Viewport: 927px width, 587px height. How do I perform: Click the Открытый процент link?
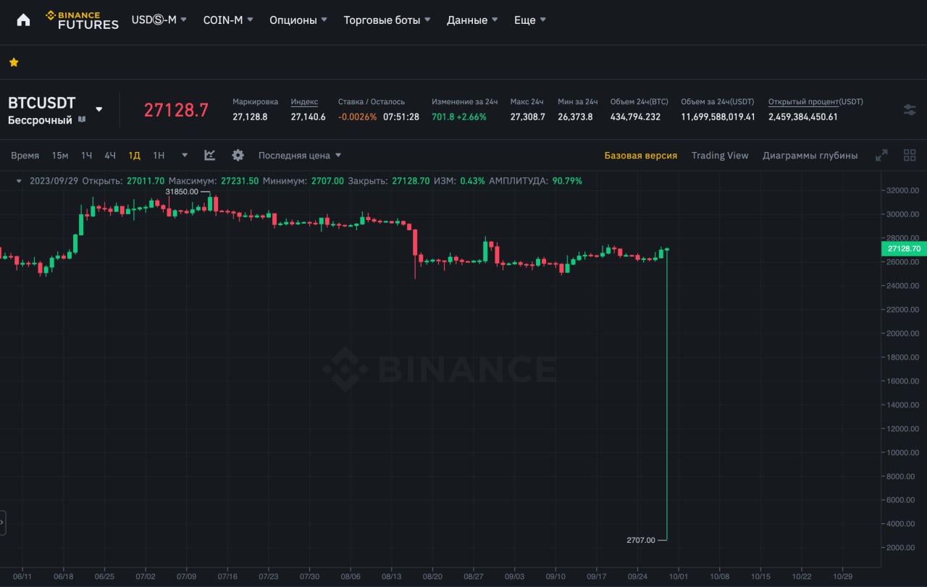tap(803, 102)
